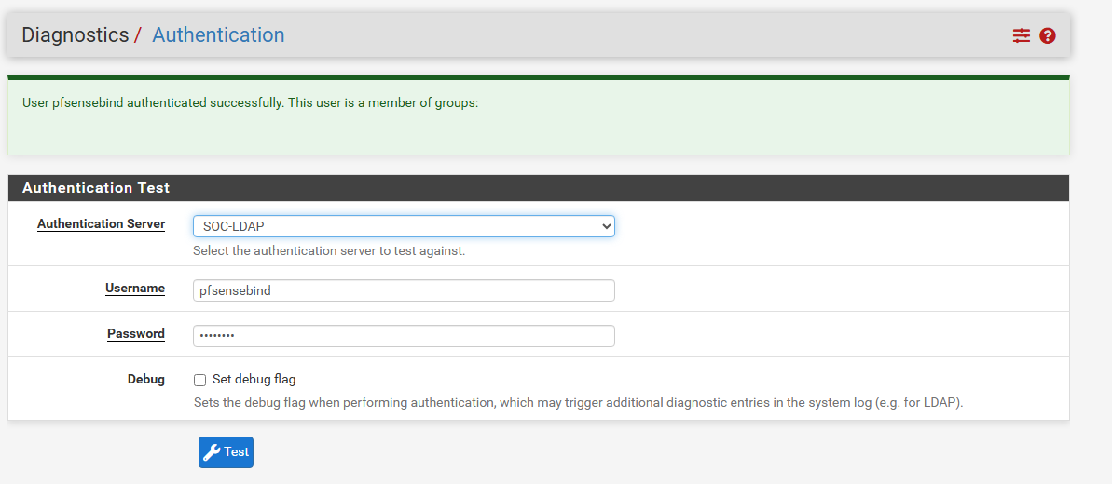This screenshot has width=1112, height=484.
Task: Open the related settings sliders icon
Action: [1021, 35]
